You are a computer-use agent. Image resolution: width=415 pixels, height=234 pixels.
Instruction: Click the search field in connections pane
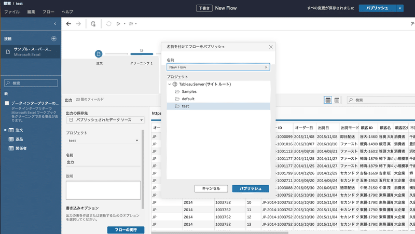click(31, 83)
